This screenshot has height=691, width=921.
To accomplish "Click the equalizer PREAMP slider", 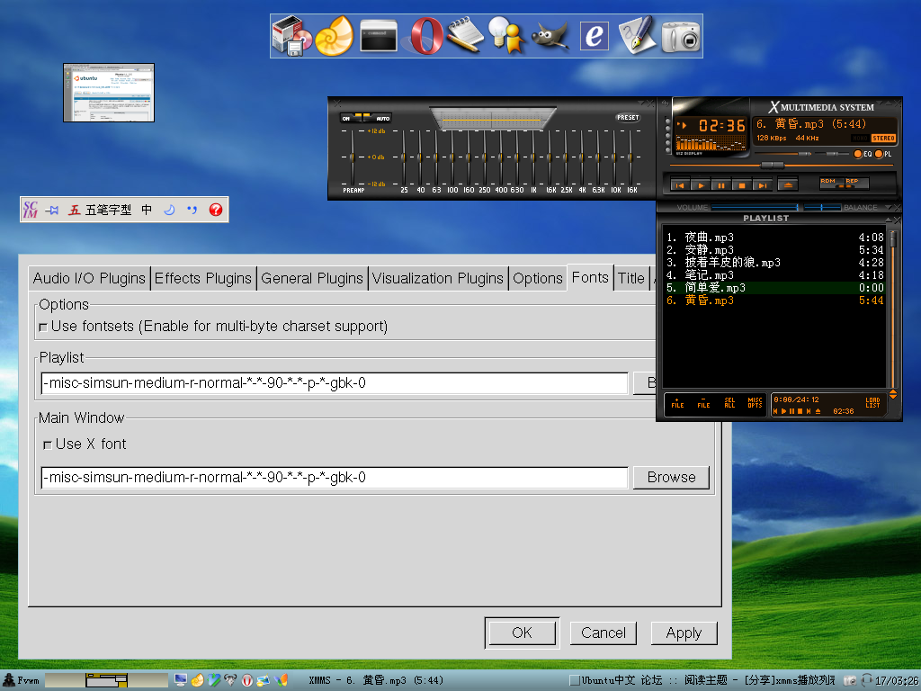I will tap(353, 157).
